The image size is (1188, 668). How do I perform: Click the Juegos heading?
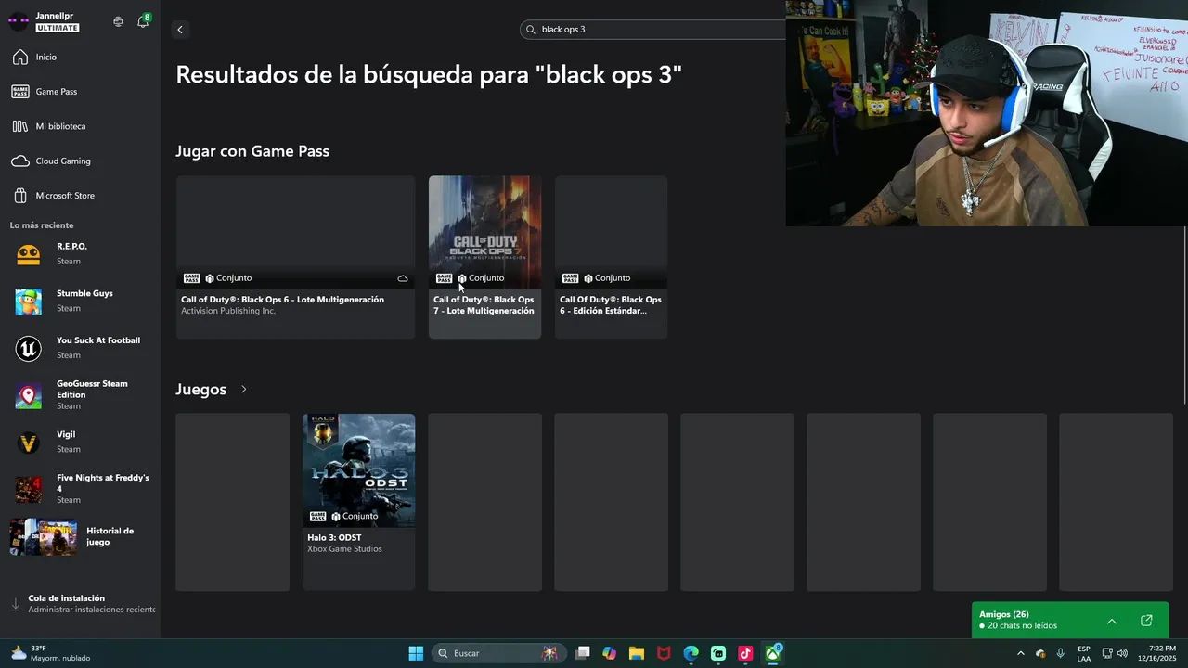[200, 389]
